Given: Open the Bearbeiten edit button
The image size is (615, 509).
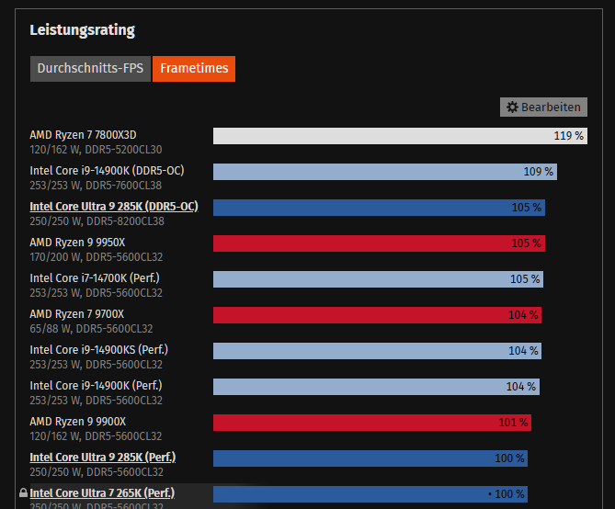Looking at the screenshot, I should point(543,107).
